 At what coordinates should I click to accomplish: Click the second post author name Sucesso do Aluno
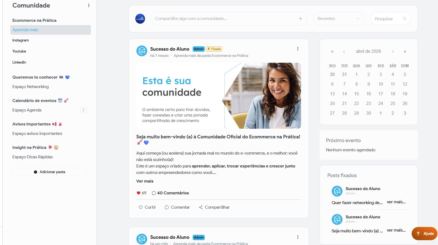tap(170, 237)
